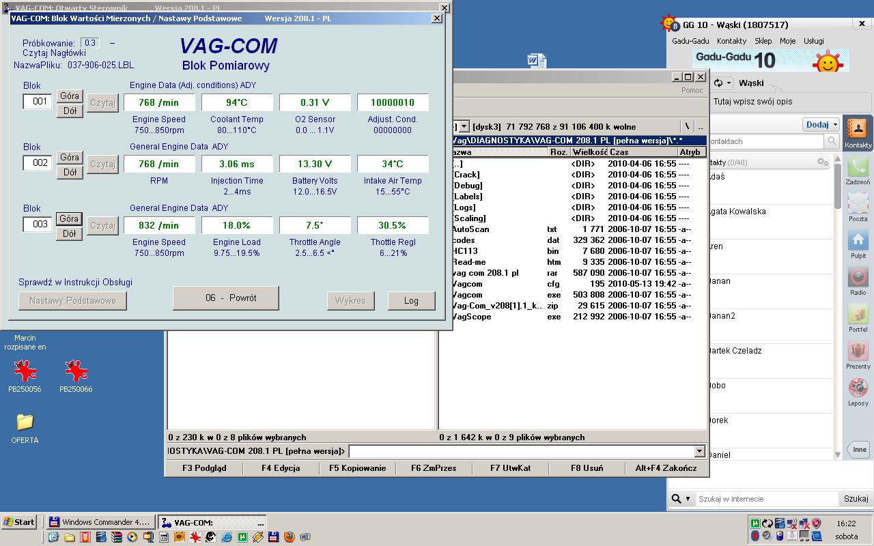Click the Blok 001 number field
Image resolution: width=874 pixels, height=546 pixels.
[x=38, y=102]
